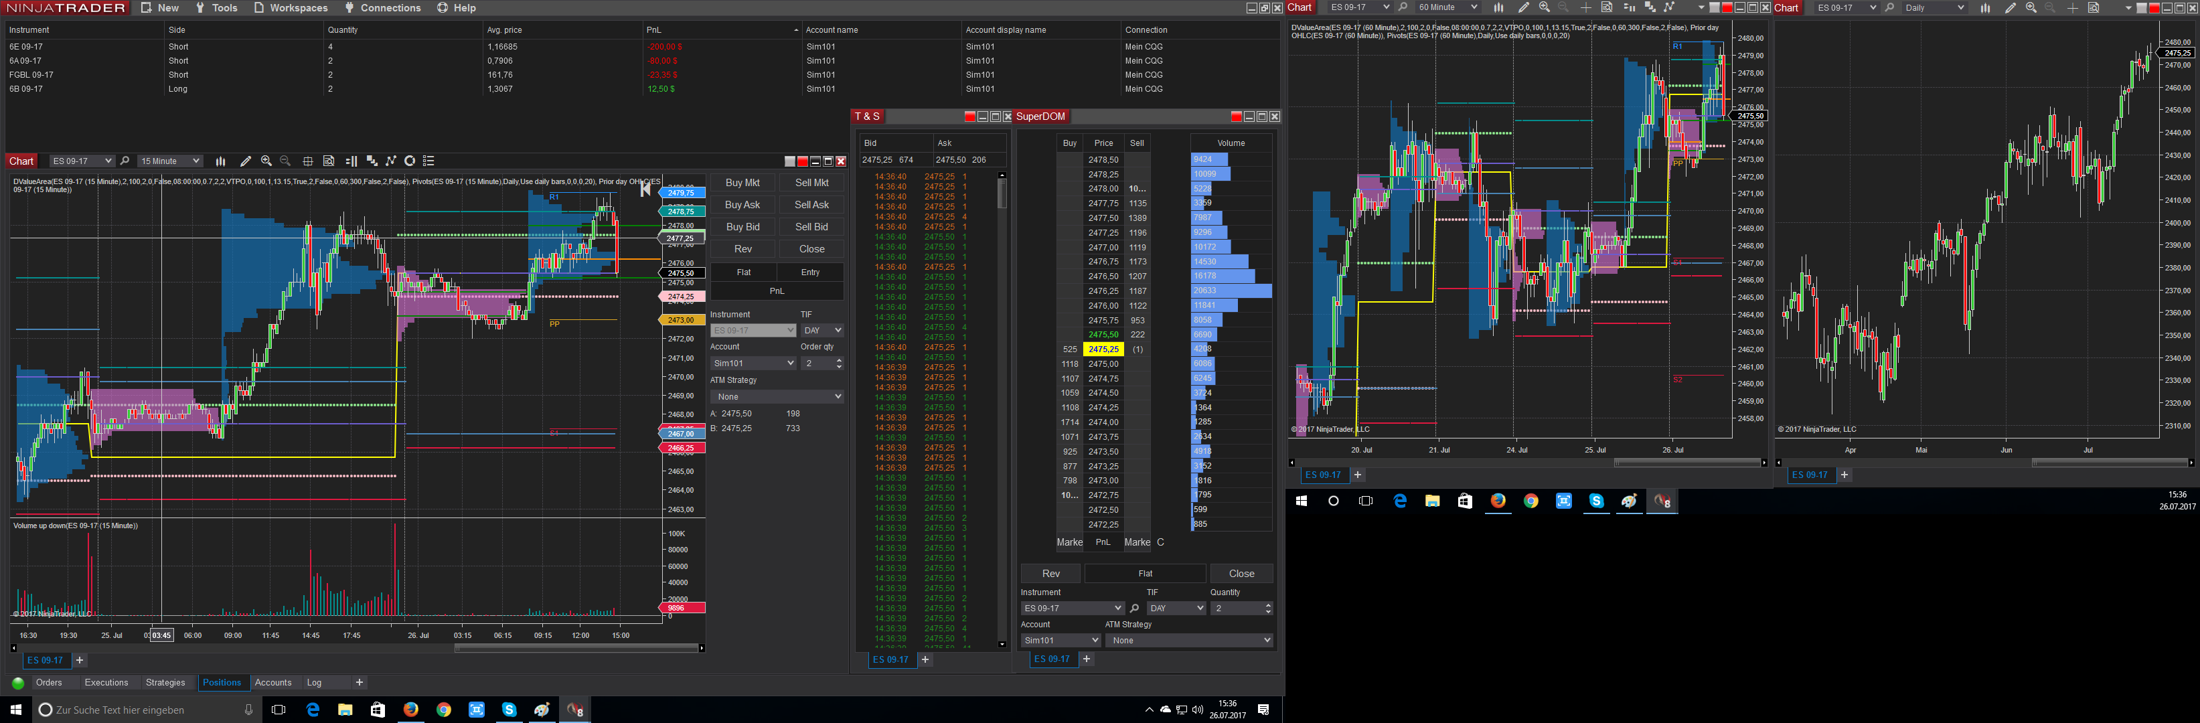Expand the 60 Minute interval dropdown
The image size is (2200, 723).
(x=1447, y=7)
